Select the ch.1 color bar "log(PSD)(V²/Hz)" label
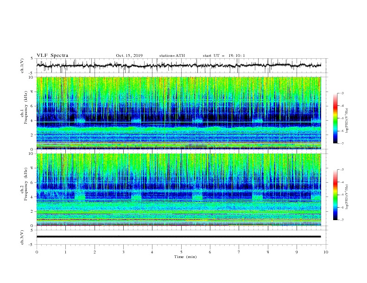 [347, 120]
